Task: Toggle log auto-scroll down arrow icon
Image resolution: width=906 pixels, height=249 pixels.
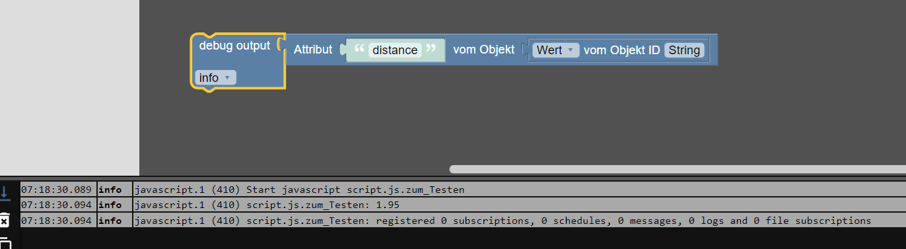Action: coord(5,192)
